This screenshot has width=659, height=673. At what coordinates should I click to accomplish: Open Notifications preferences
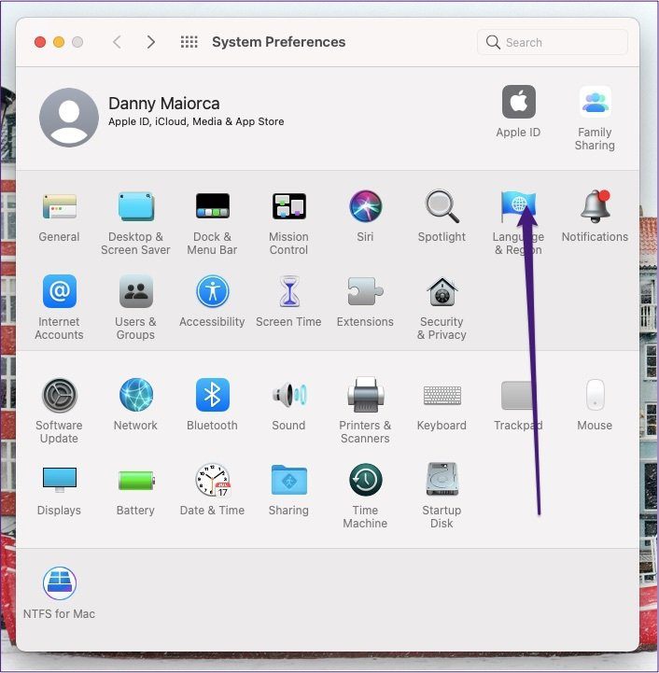[595, 206]
